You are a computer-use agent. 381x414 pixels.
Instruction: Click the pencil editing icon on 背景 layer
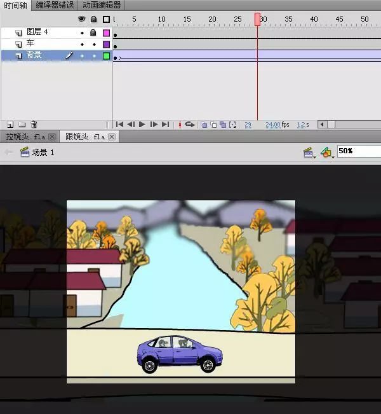tap(69, 55)
